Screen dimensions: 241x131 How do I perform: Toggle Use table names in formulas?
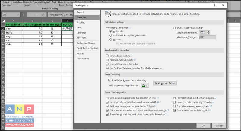point(107,64)
